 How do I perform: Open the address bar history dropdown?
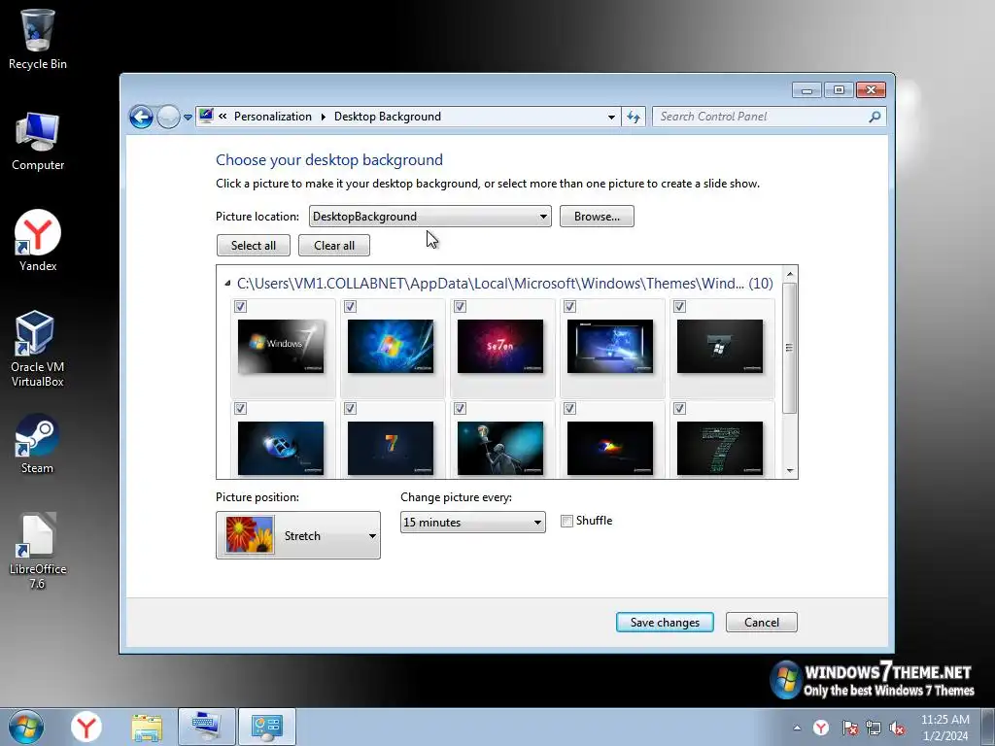click(x=611, y=117)
